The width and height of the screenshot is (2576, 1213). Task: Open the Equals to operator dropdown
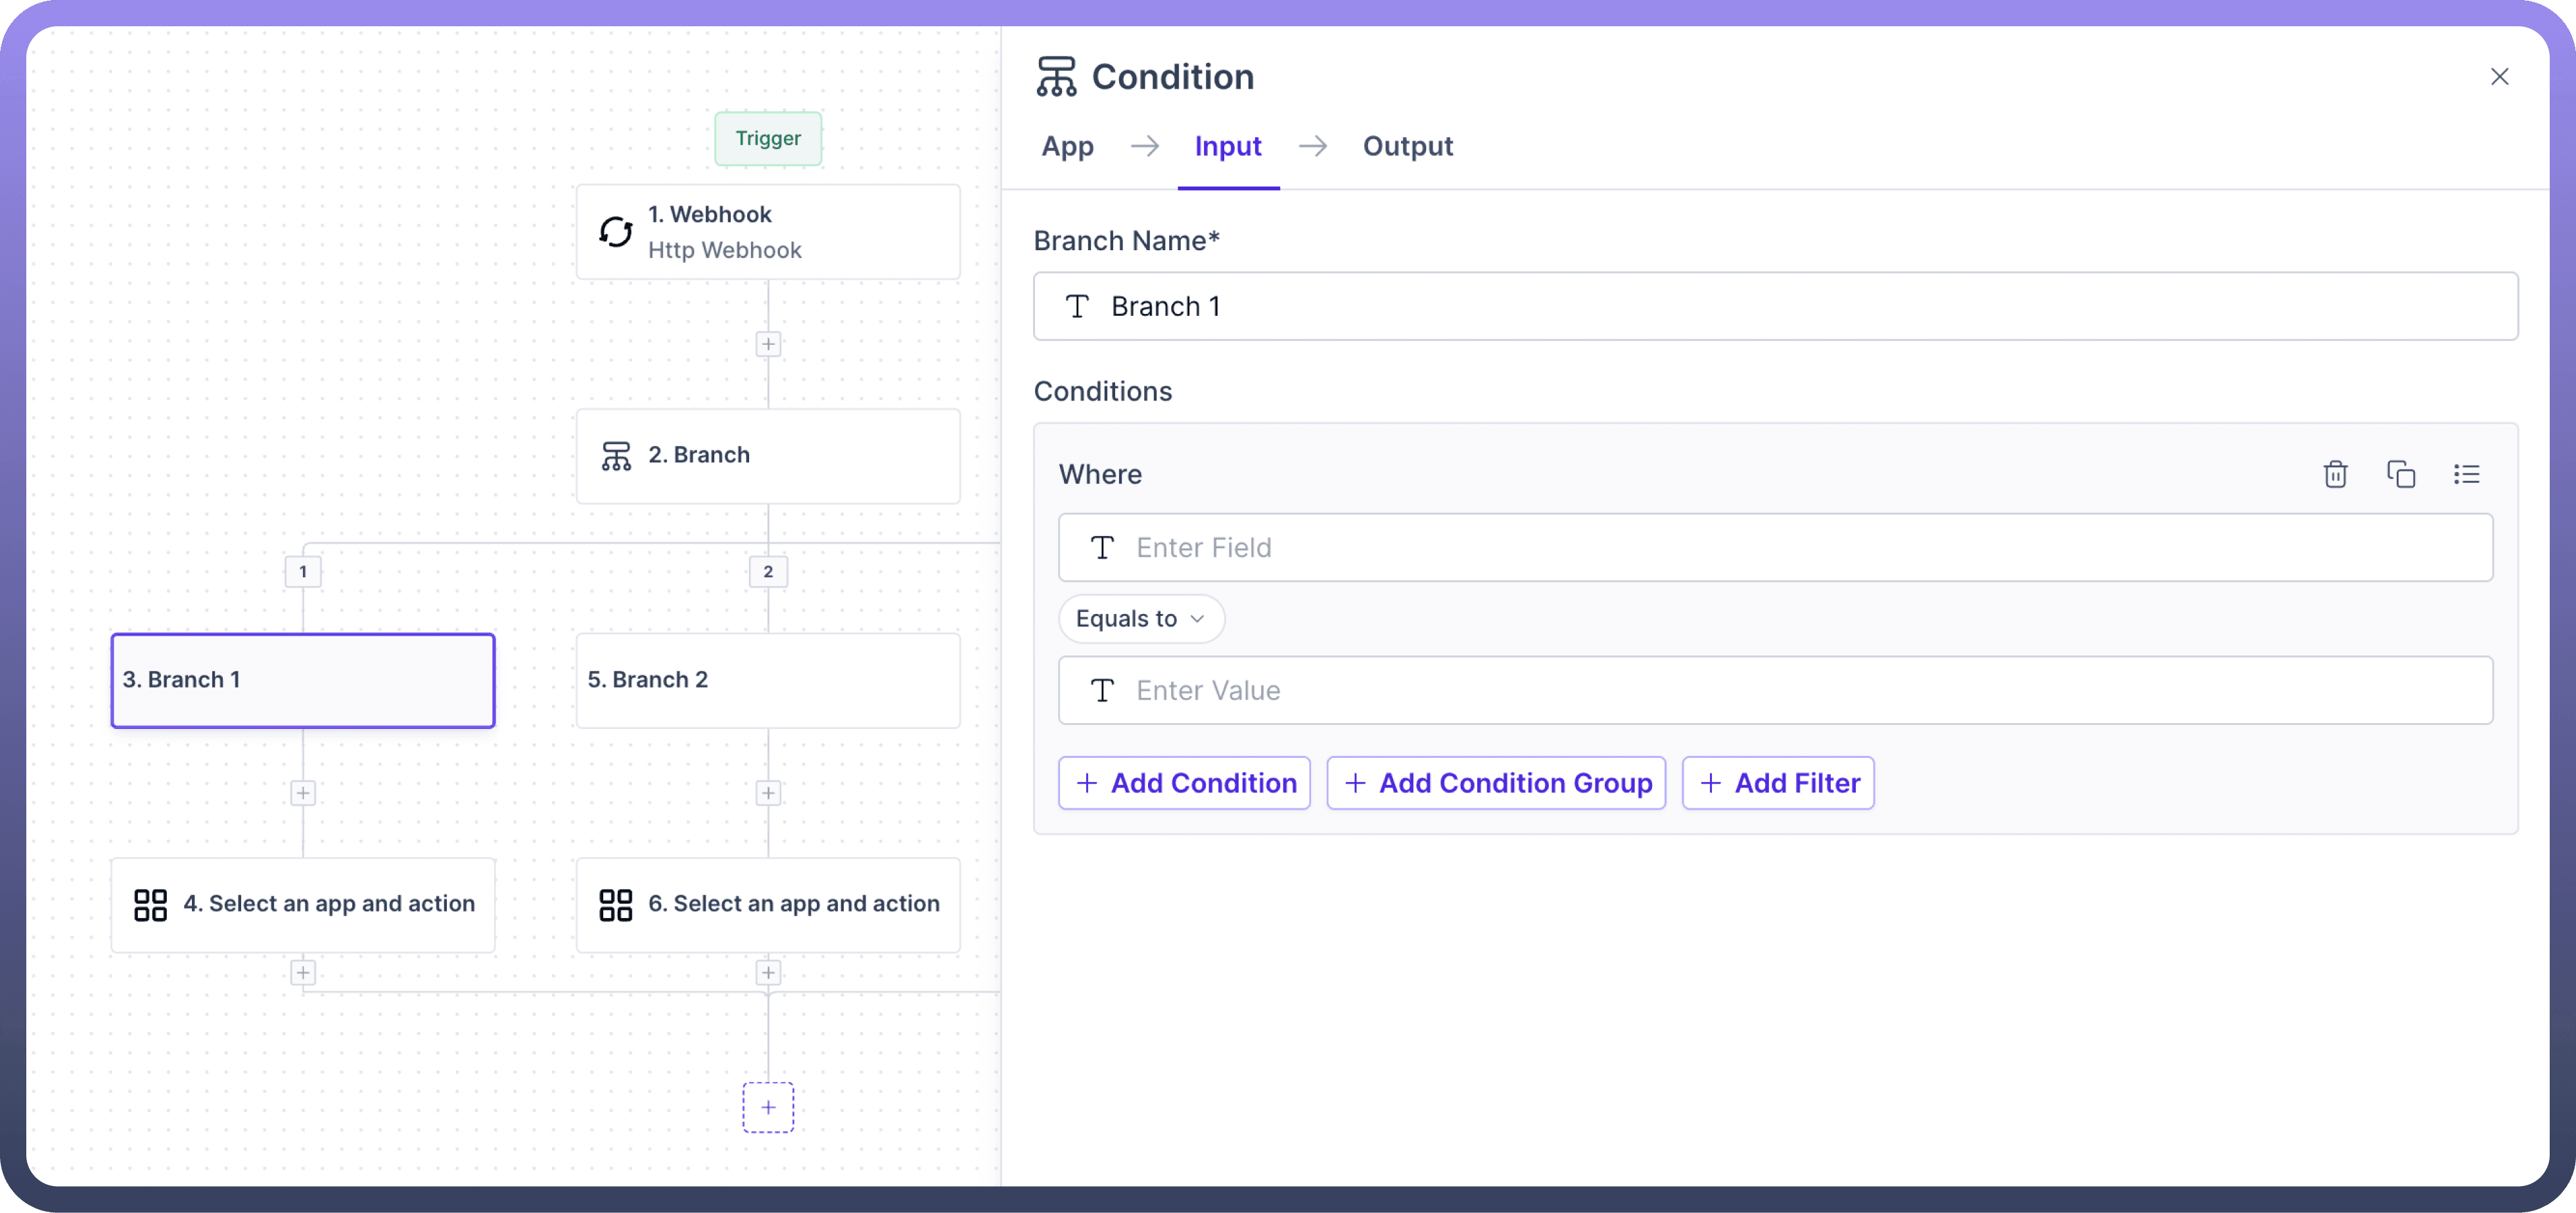1140,619
